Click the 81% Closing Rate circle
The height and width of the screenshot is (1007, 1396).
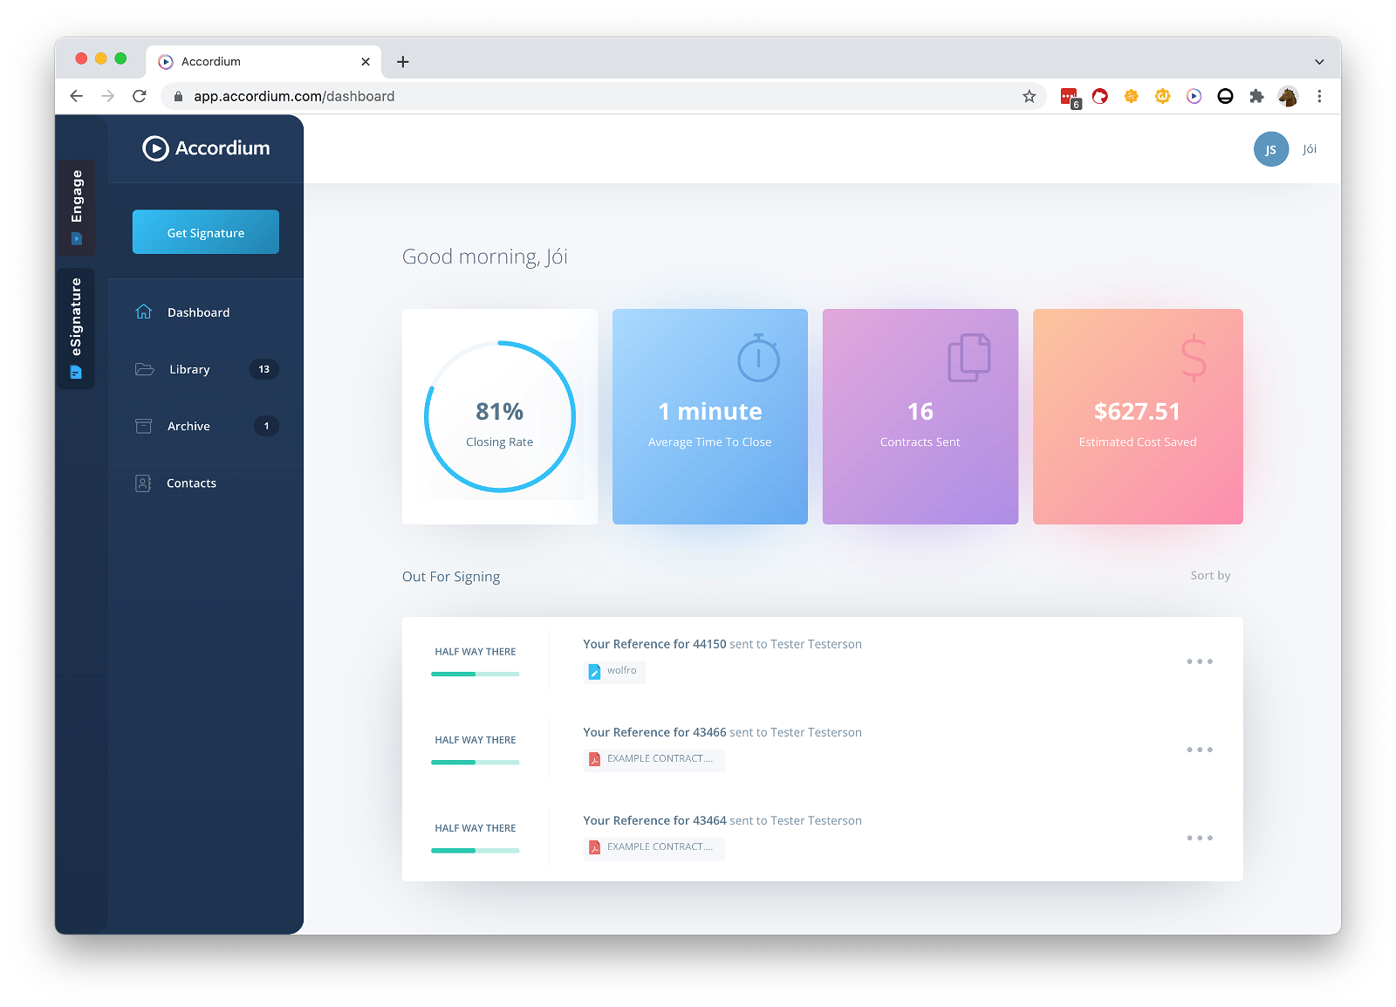point(500,416)
